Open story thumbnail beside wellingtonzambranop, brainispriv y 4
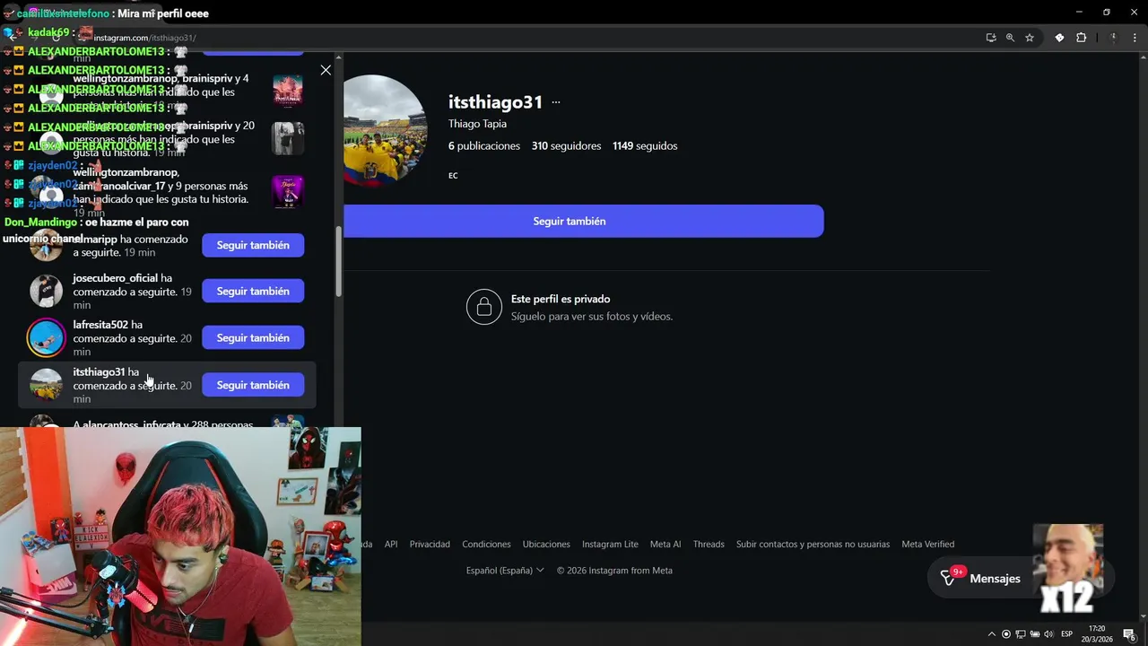Image resolution: width=1148 pixels, height=646 pixels. point(288,91)
